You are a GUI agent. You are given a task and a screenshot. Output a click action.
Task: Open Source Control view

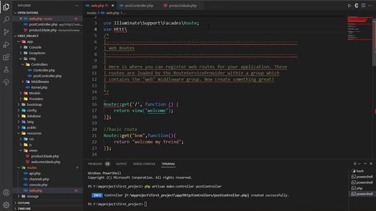pyautogui.click(x=6, y=32)
